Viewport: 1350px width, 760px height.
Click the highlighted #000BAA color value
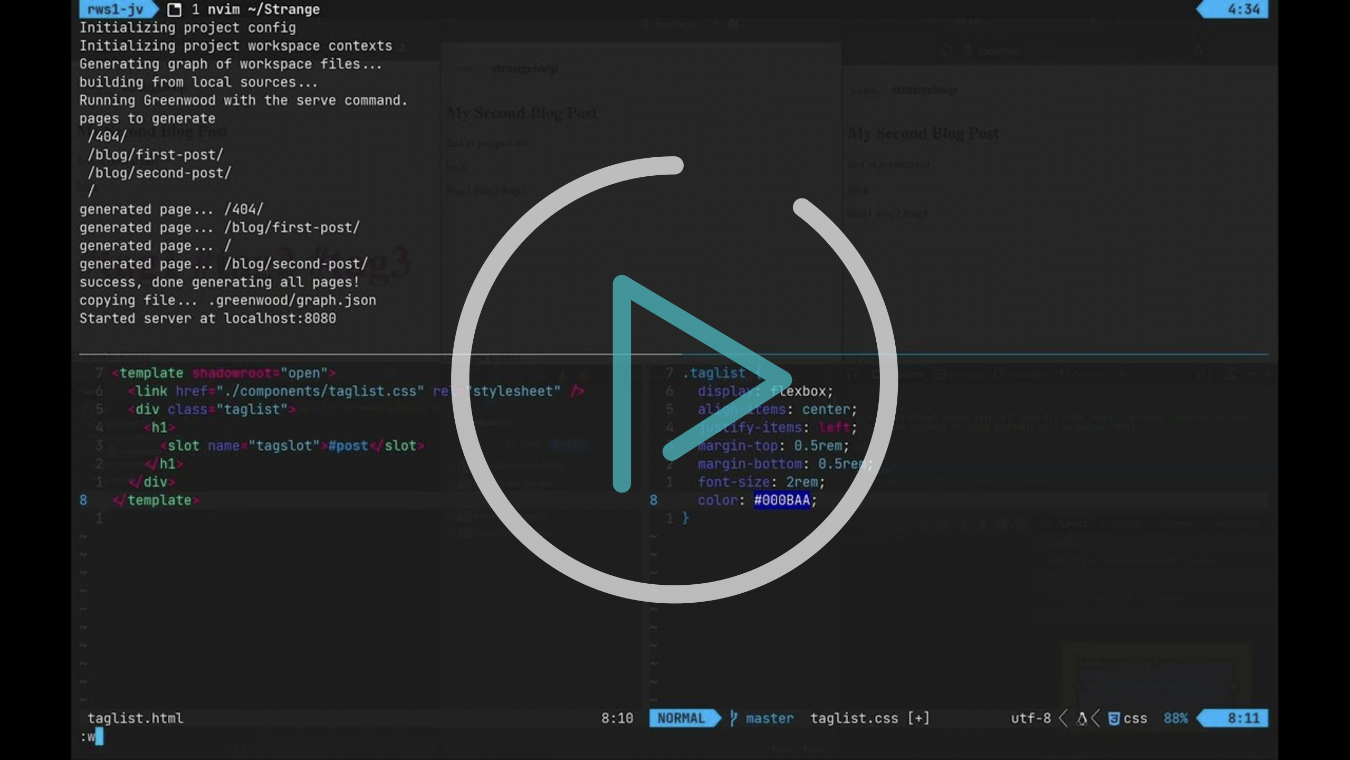tap(782, 500)
